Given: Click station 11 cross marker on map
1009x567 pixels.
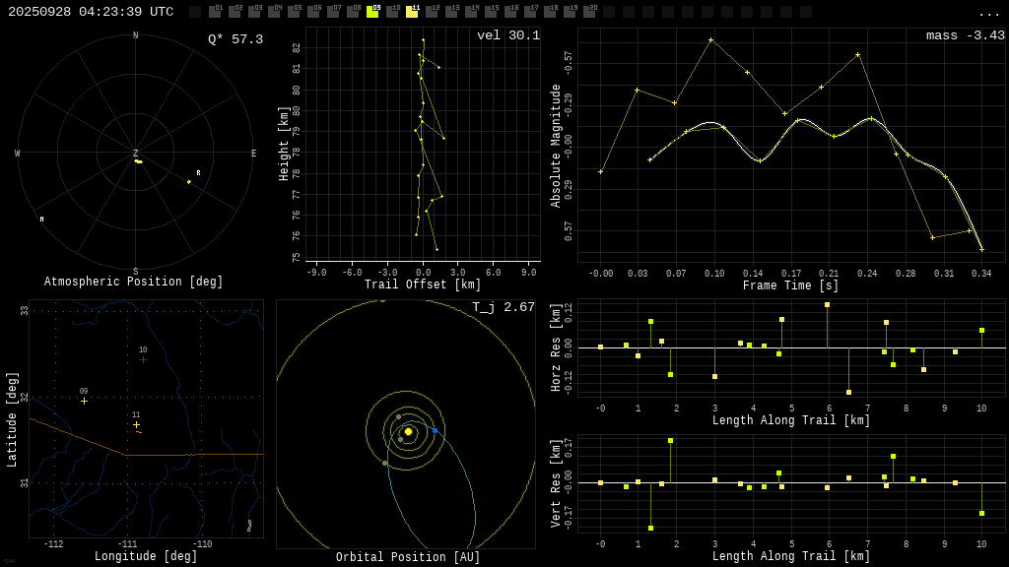Looking at the screenshot, I should coord(136,425).
